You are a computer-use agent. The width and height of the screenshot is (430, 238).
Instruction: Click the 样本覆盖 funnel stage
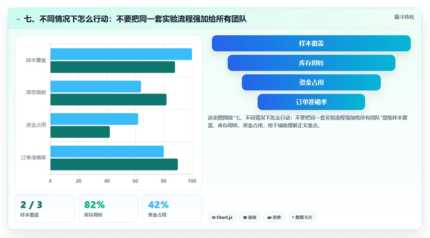pos(311,43)
